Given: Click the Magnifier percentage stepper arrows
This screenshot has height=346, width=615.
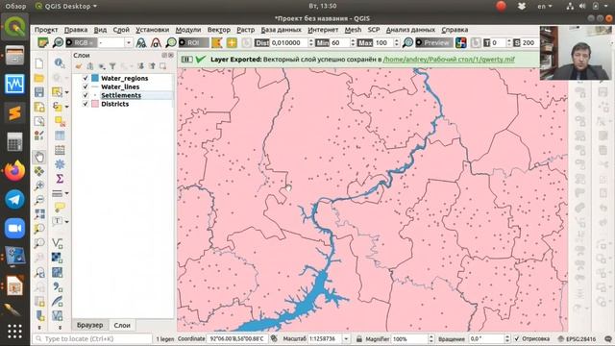Looking at the screenshot, I should 430,338.
